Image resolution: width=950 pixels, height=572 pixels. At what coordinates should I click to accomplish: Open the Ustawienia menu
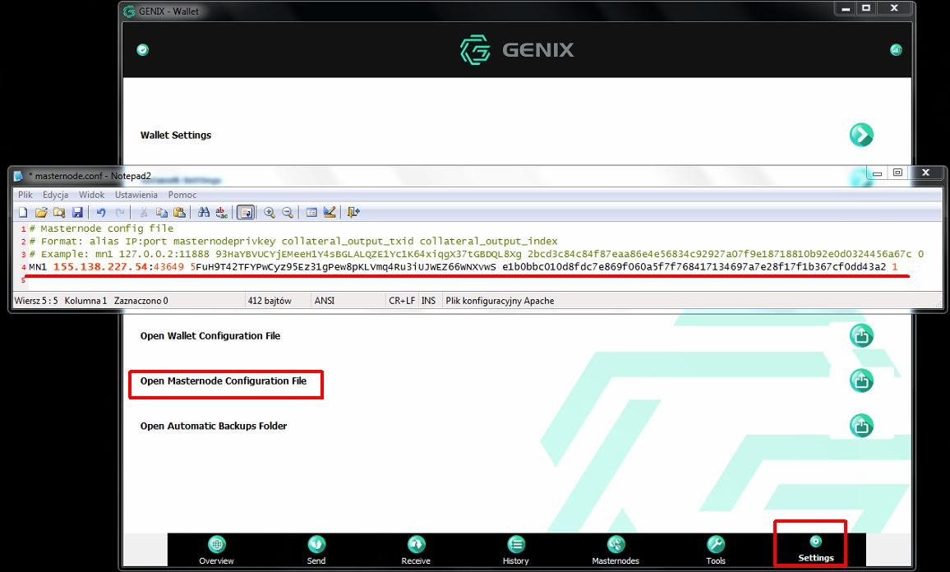(136, 195)
